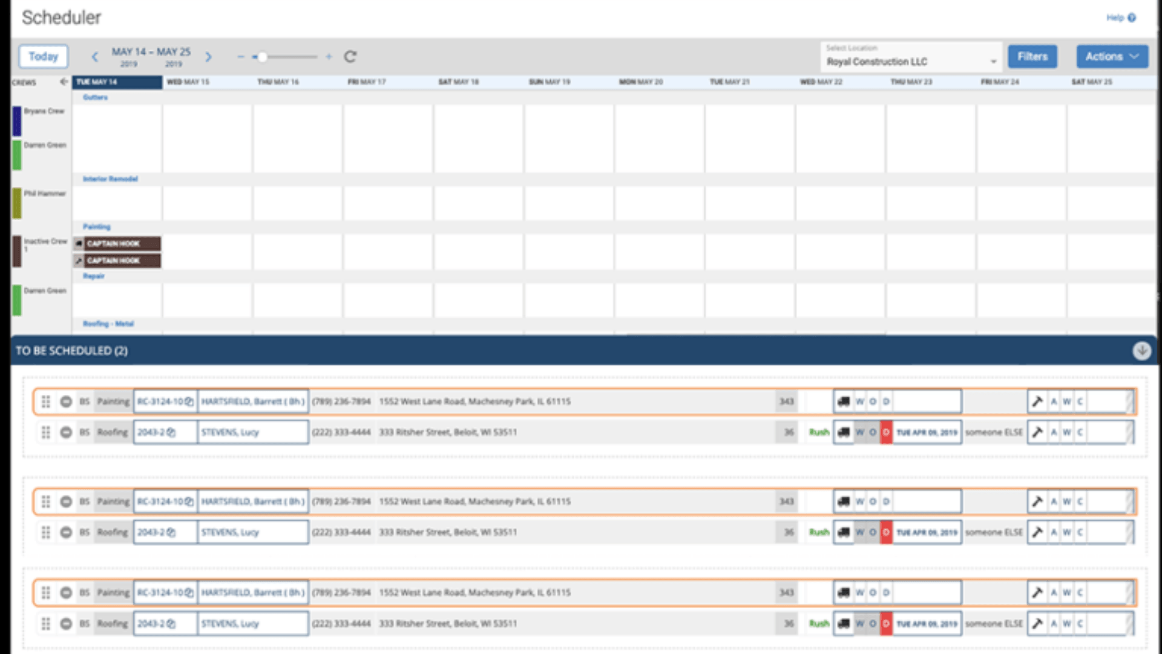This screenshot has width=1162, height=654.
Task: Open the Actions dropdown menu
Action: pos(1112,56)
